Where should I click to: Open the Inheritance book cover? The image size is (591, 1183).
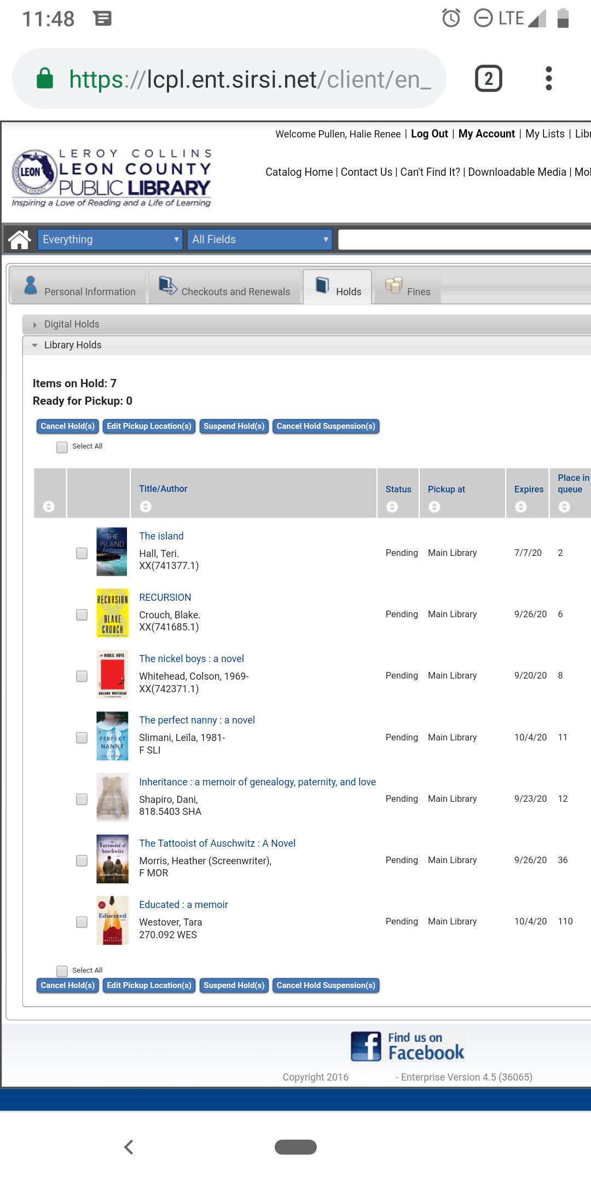pyautogui.click(x=112, y=797)
